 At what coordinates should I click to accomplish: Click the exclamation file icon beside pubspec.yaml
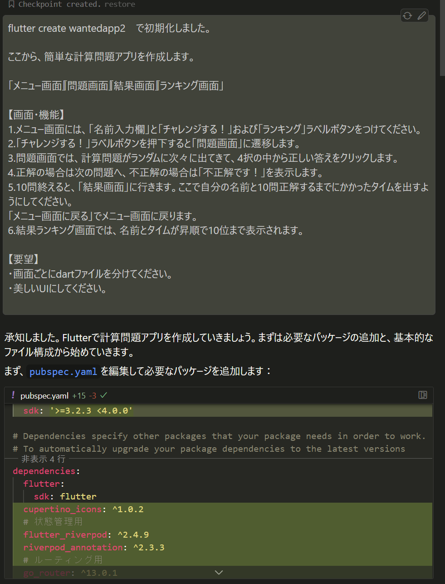[13, 395]
